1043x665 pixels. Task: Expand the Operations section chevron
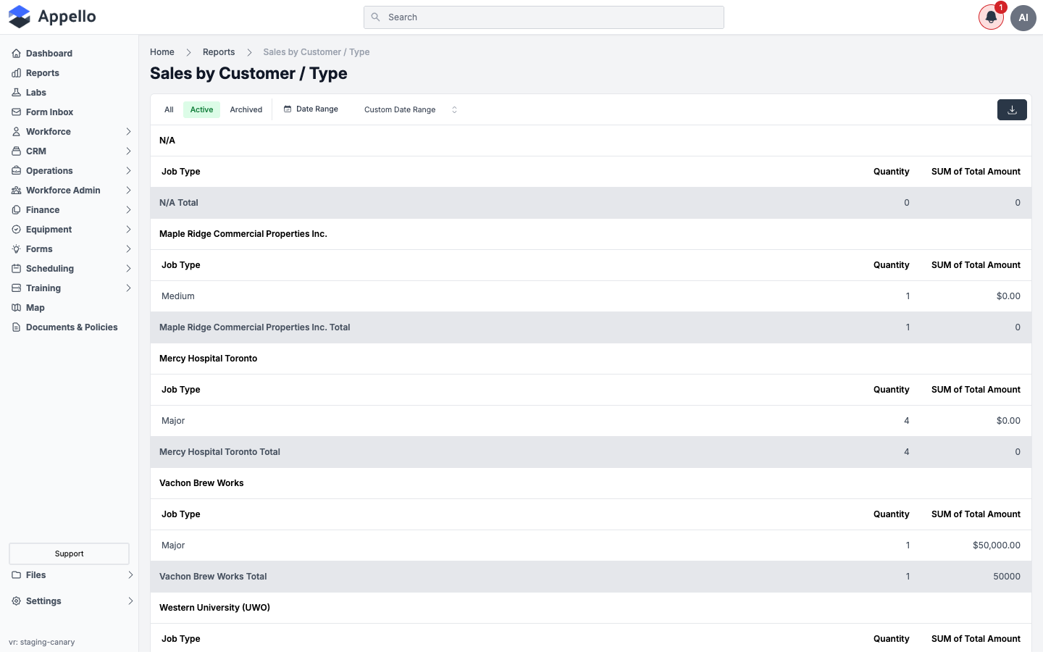pos(128,171)
